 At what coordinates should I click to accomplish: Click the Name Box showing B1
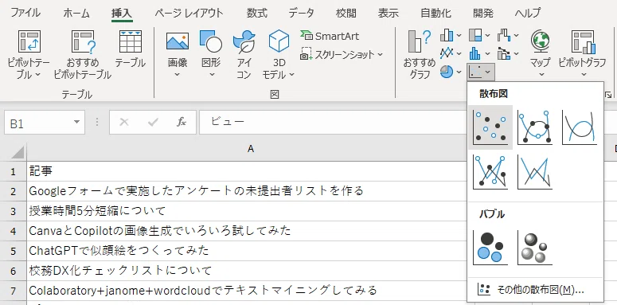pyautogui.click(x=37, y=123)
